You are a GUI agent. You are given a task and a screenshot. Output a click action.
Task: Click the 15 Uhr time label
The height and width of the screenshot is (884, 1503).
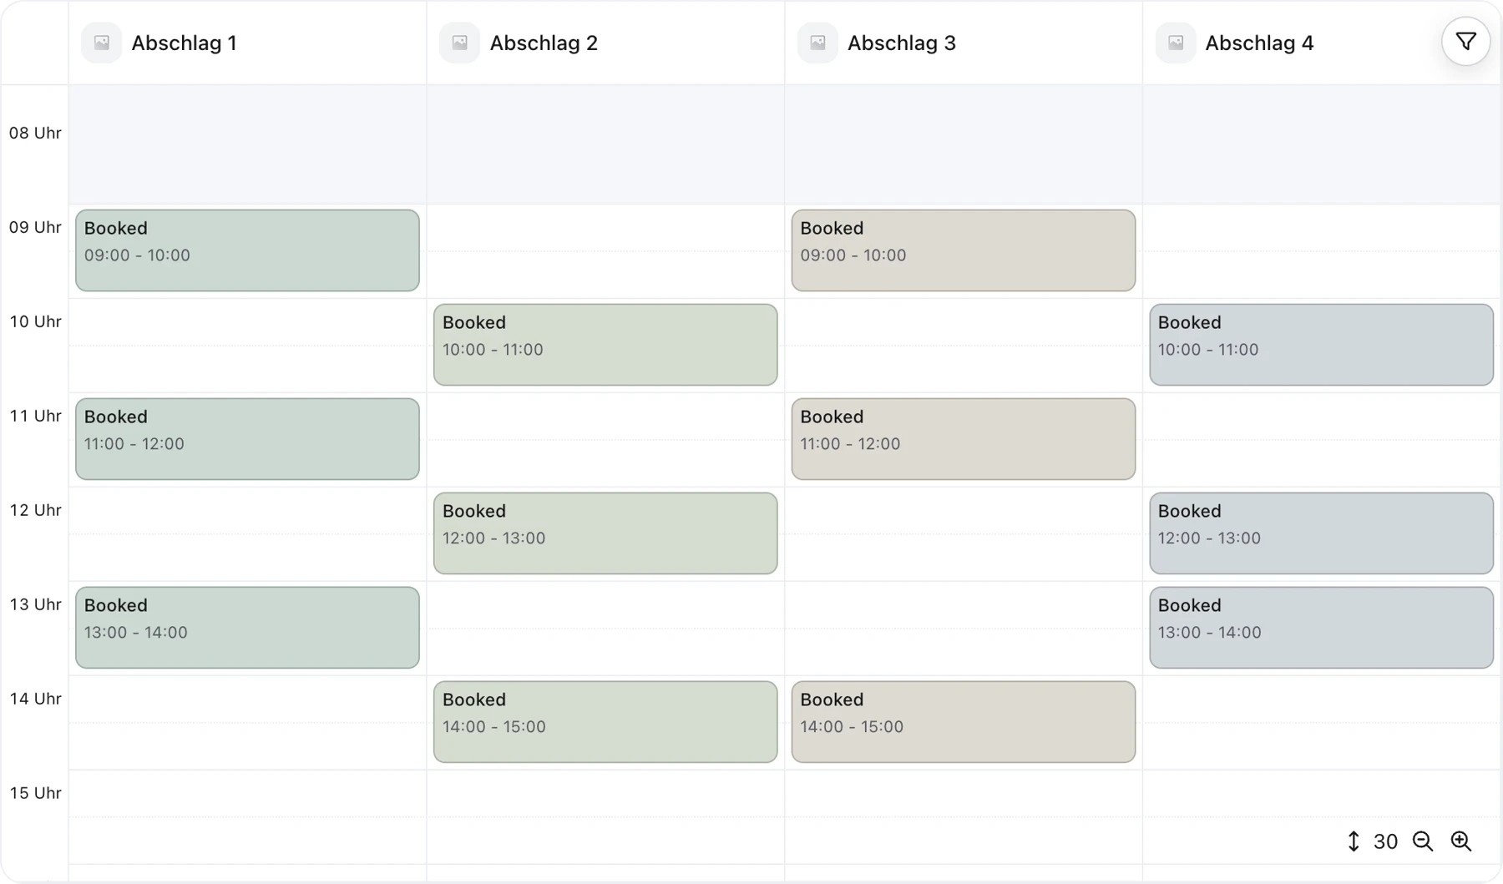pyautogui.click(x=35, y=793)
